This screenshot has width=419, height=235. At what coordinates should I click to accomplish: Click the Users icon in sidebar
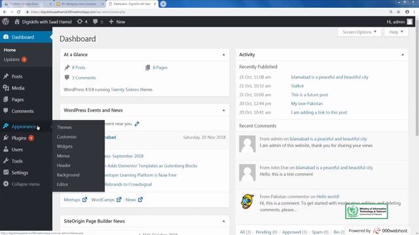(6, 149)
